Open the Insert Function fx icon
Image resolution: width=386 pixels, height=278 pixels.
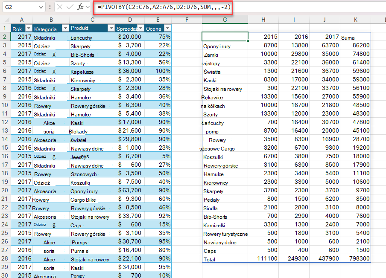(x=80, y=7)
